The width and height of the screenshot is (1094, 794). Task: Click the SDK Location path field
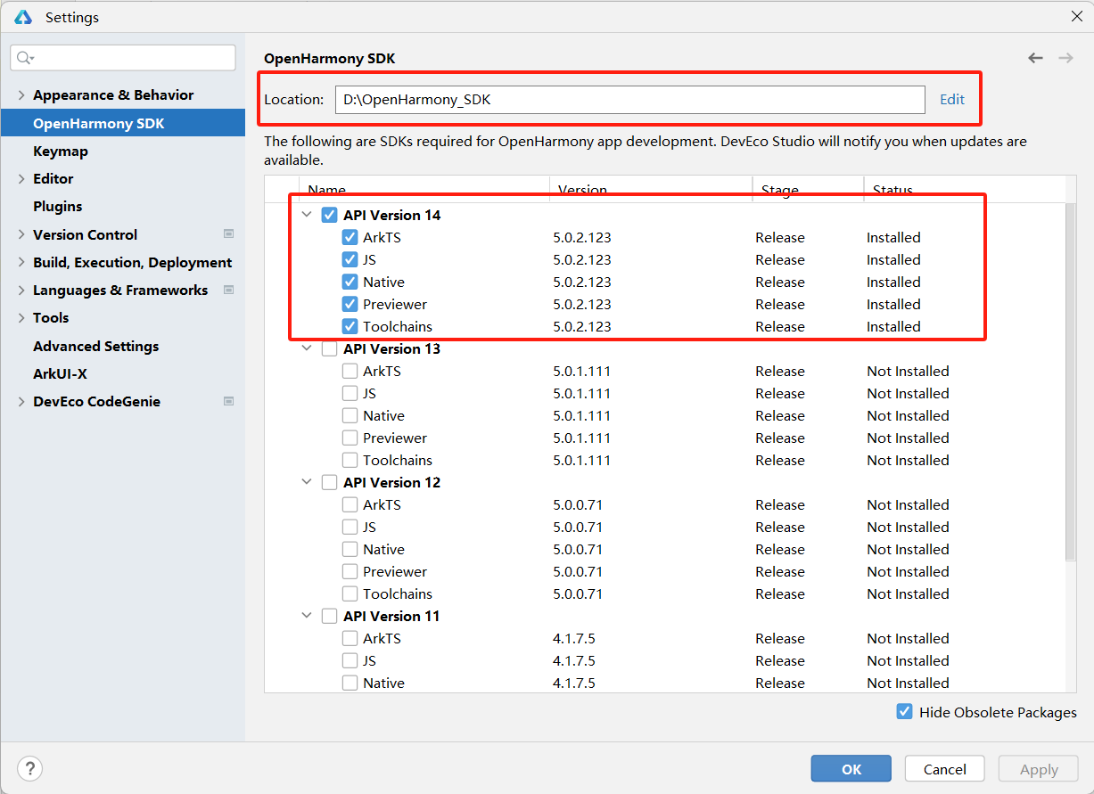[x=629, y=100]
